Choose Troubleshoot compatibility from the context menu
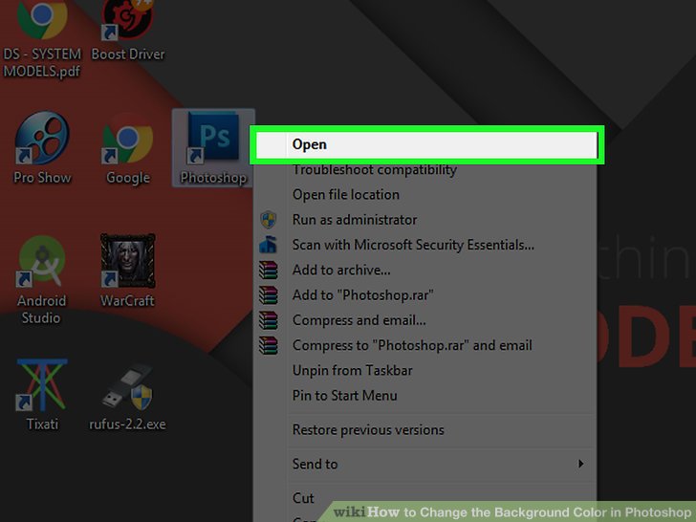Image resolution: width=696 pixels, height=522 pixels. pos(425,169)
